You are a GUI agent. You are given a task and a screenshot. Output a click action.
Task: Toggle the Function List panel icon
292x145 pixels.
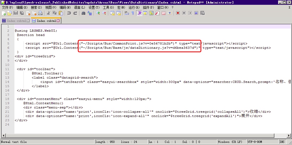tap(157, 13)
